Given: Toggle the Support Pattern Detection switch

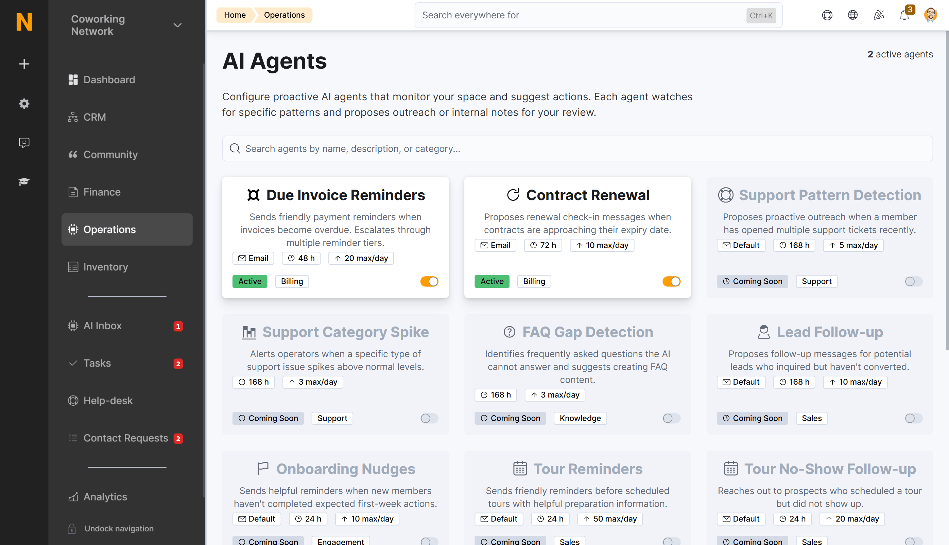Looking at the screenshot, I should (x=914, y=281).
